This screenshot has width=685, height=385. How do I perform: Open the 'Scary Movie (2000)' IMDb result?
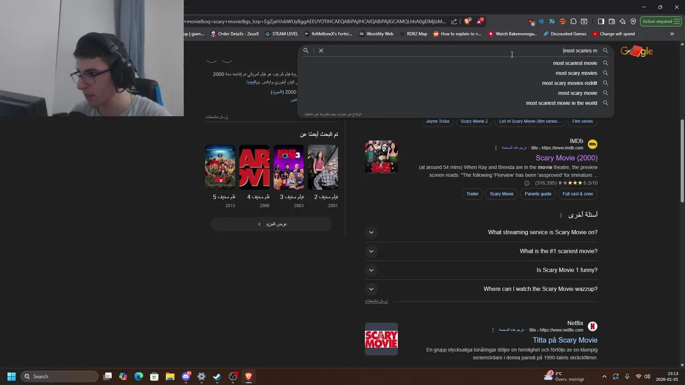(x=566, y=158)
